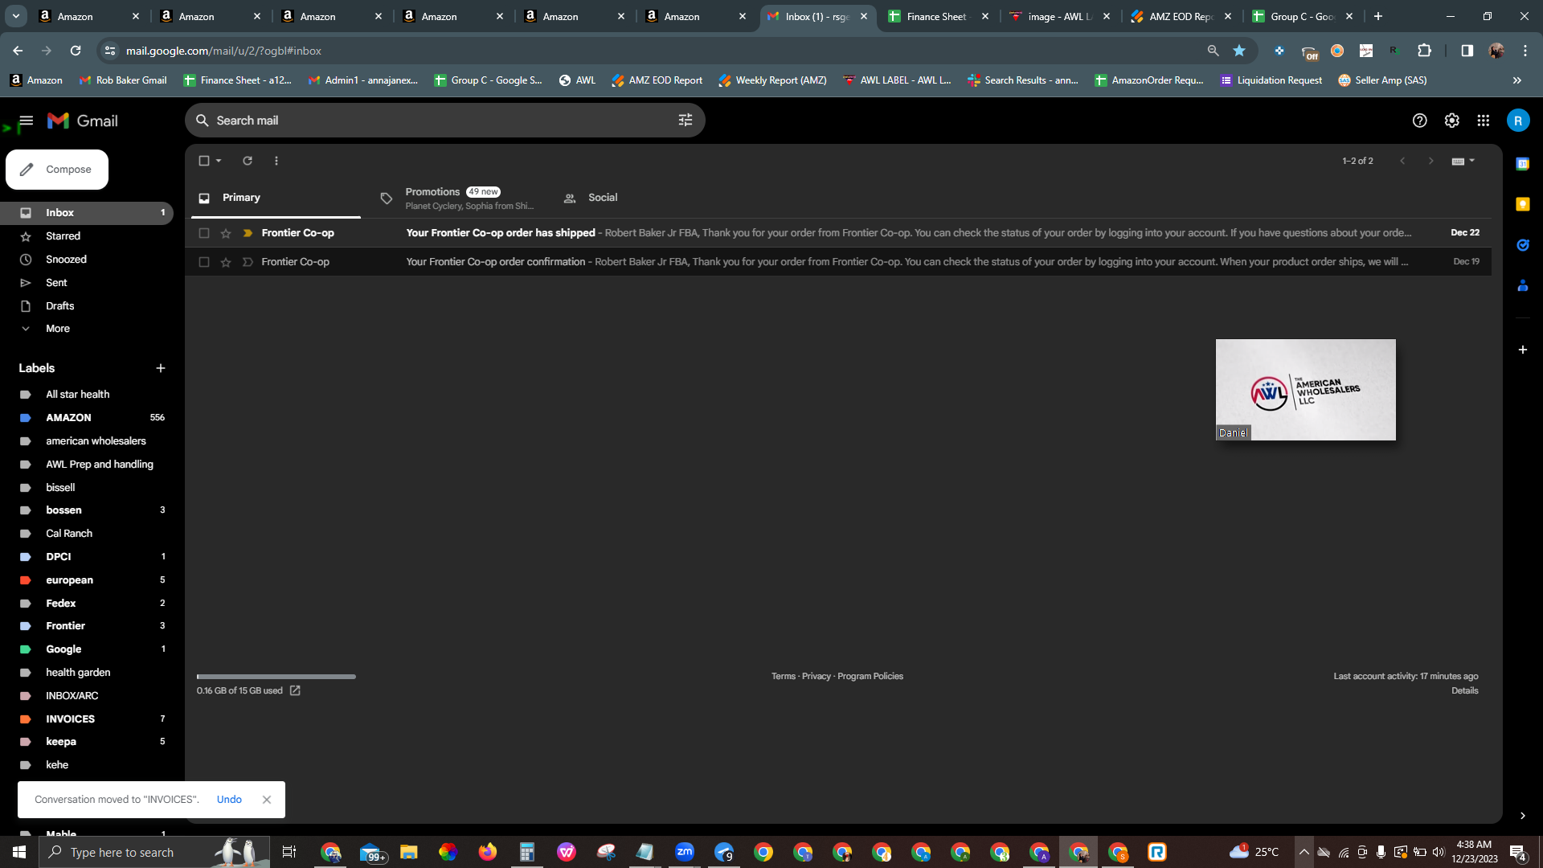Show side panel chevron at bottom right
1543x868 pixels.
point(1522,816)
